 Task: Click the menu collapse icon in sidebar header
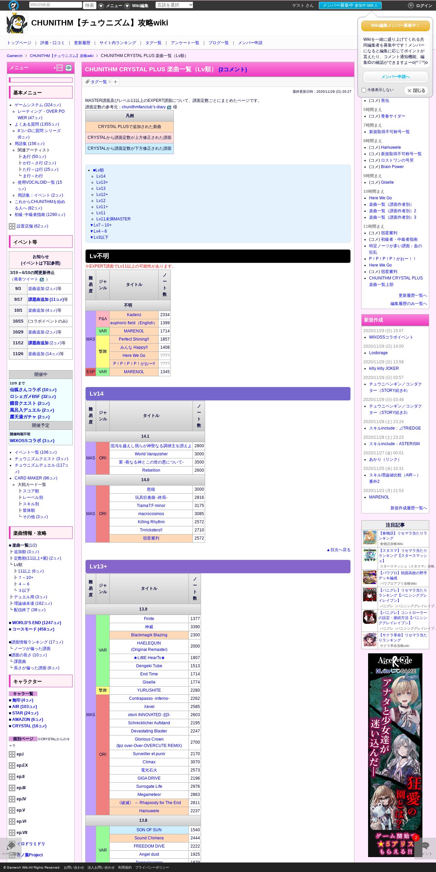coord(59,68)
